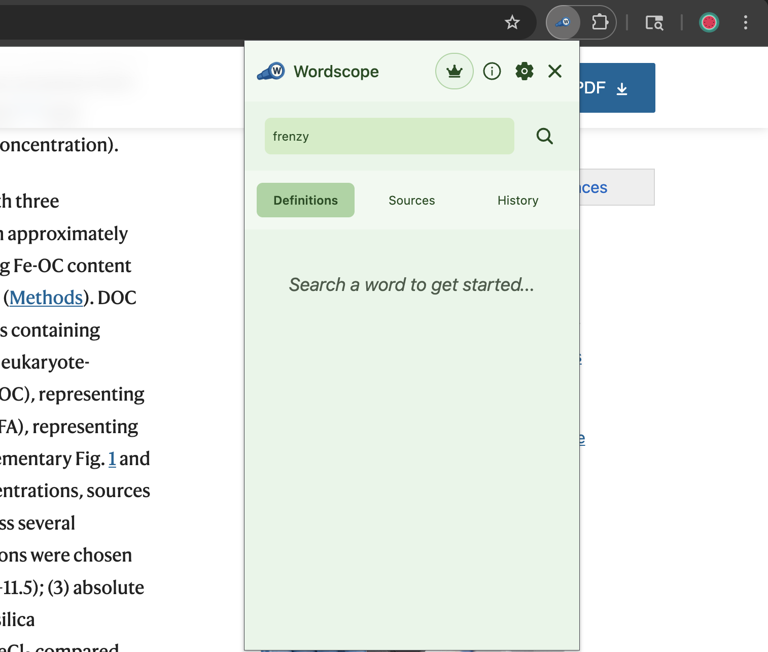Image resolution: width=768 pixels, height=652 pixels.
Task: Click the browser profile avatar
Action: 709,22
